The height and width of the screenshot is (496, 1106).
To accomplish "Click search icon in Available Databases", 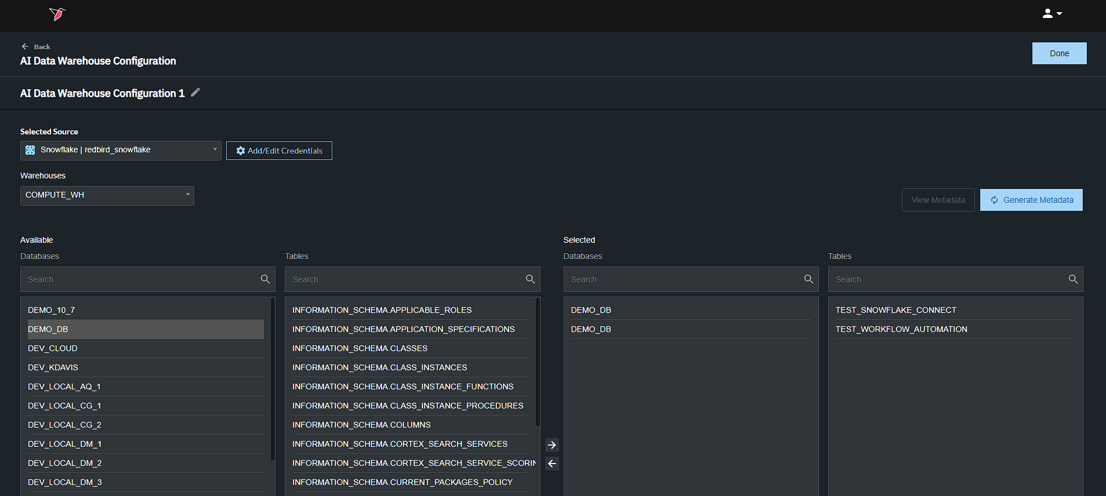I will tap(265, 279).
